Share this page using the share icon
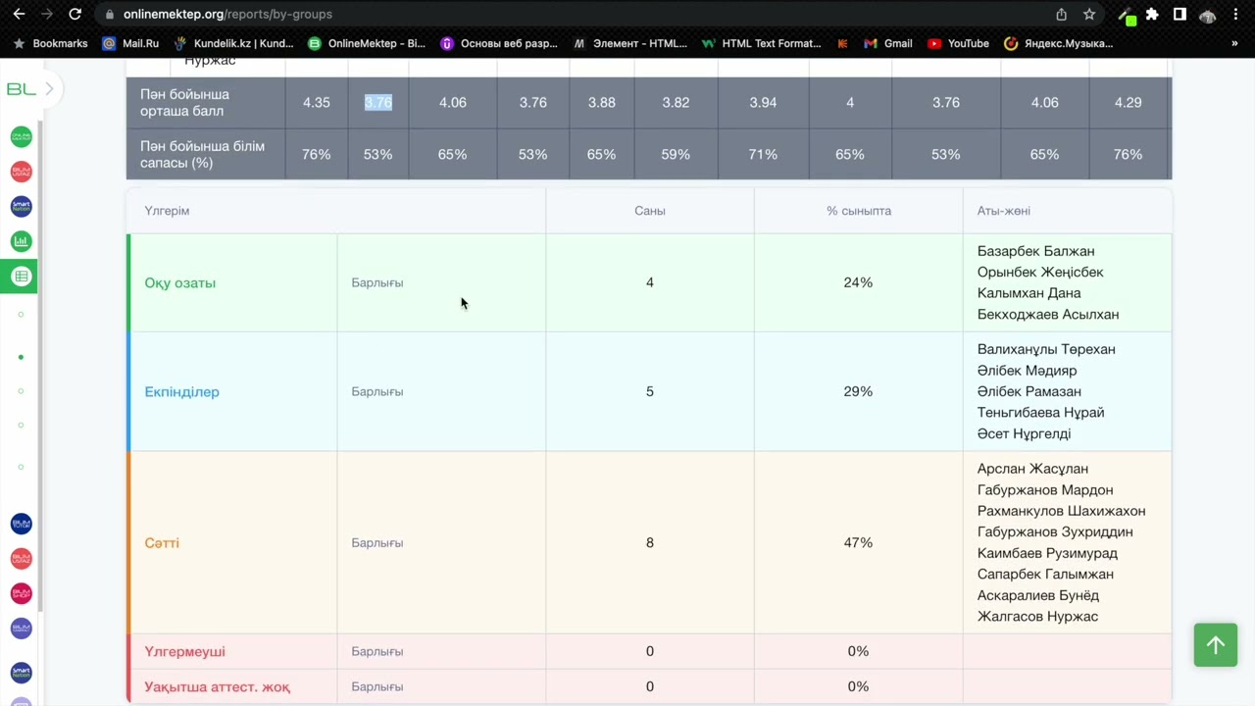This screenshot has height=706, width=1255. coord(1061,15)
